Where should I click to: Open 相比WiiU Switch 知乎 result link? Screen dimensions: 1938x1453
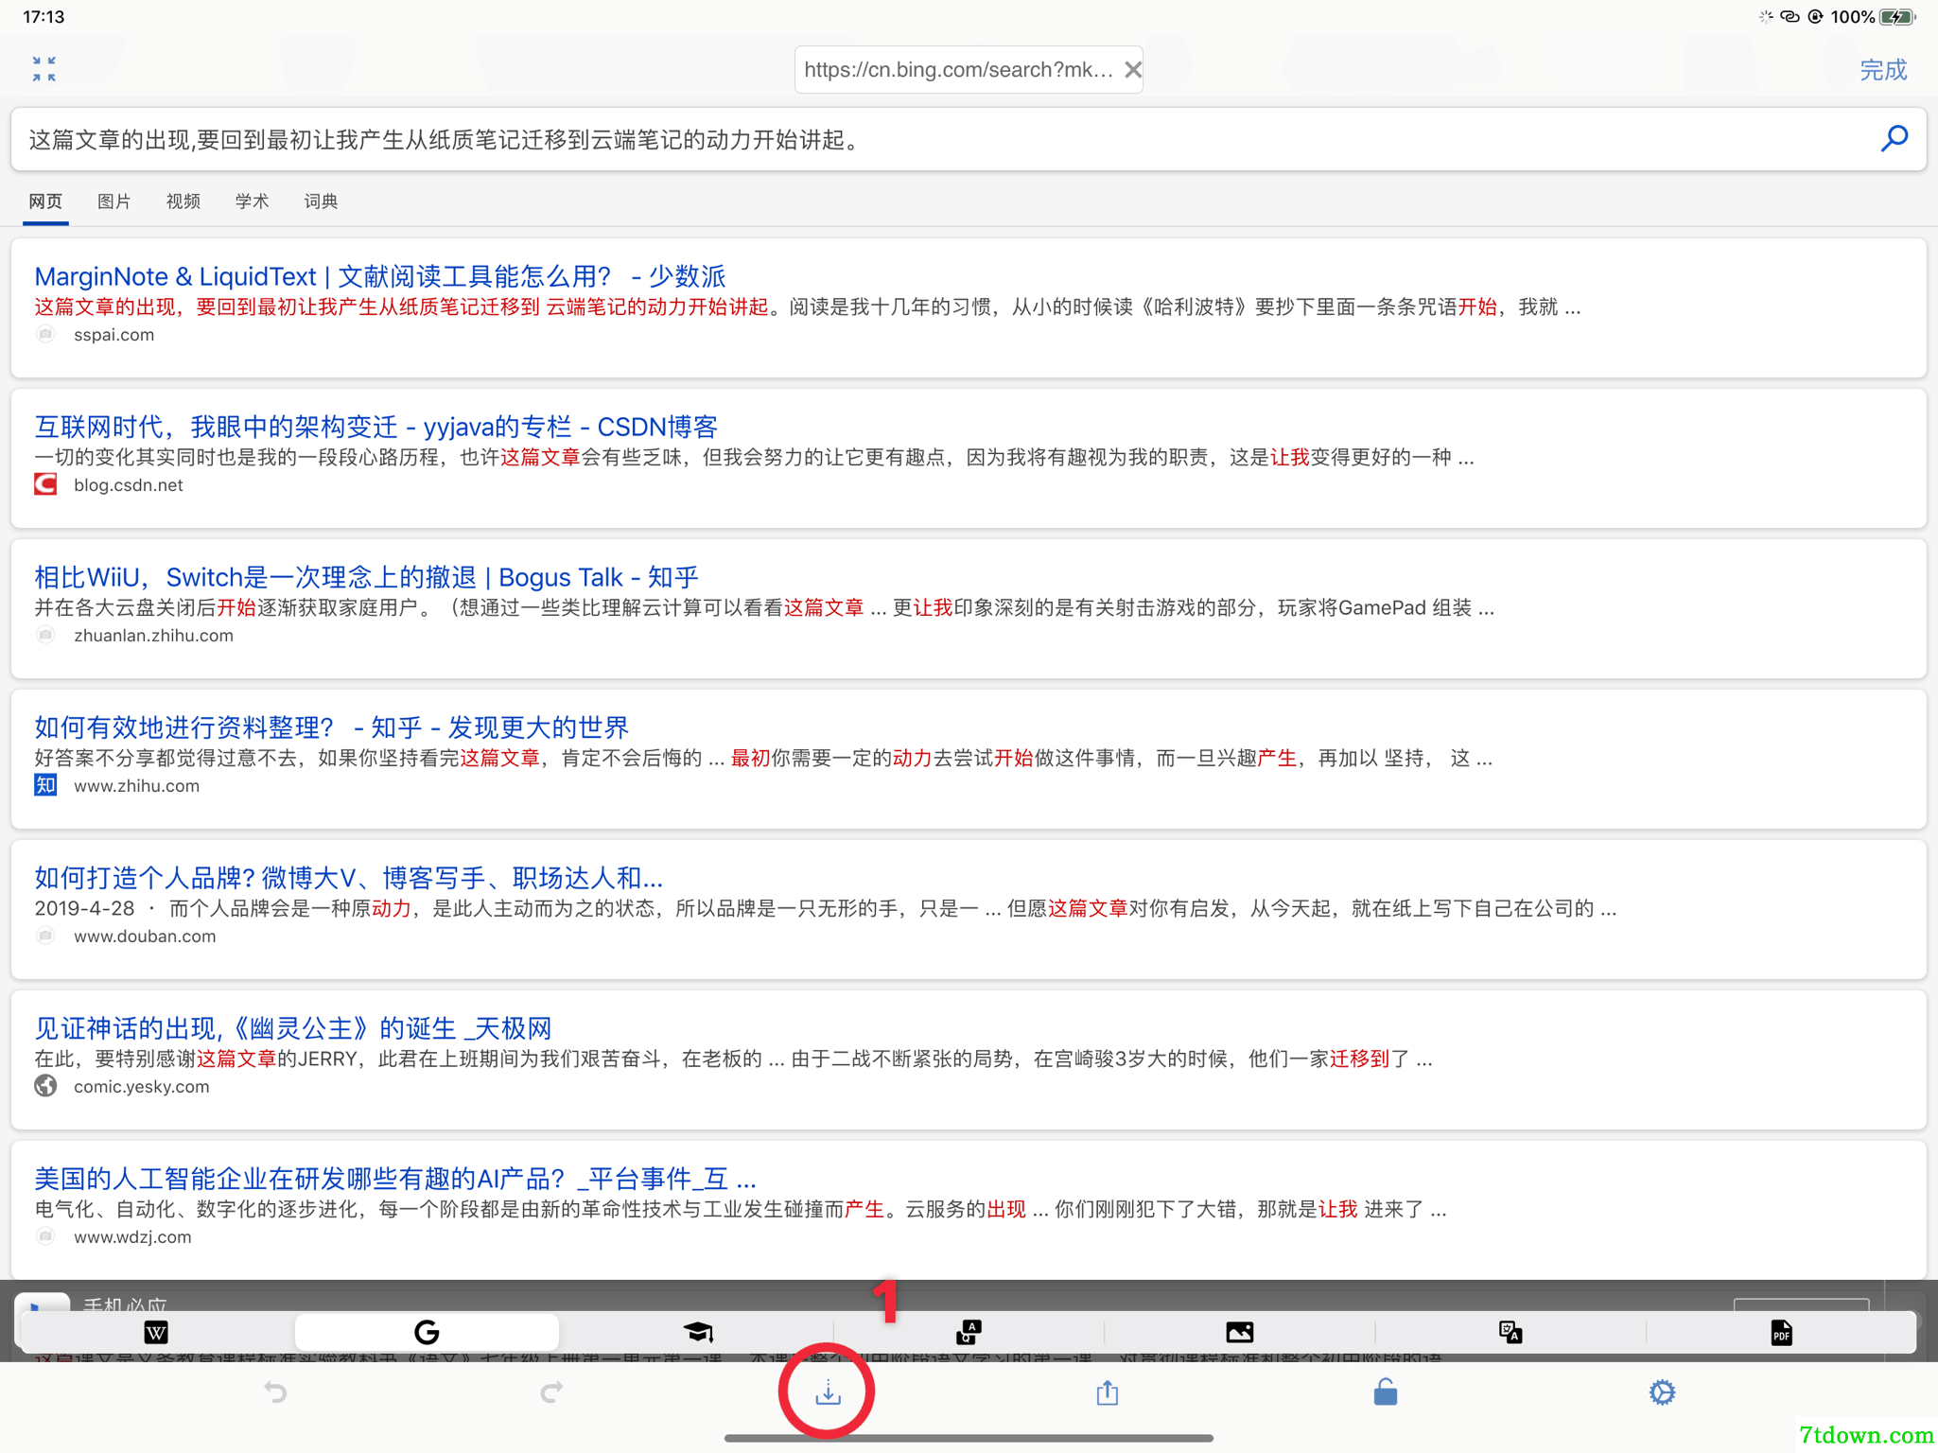[366, 577]
